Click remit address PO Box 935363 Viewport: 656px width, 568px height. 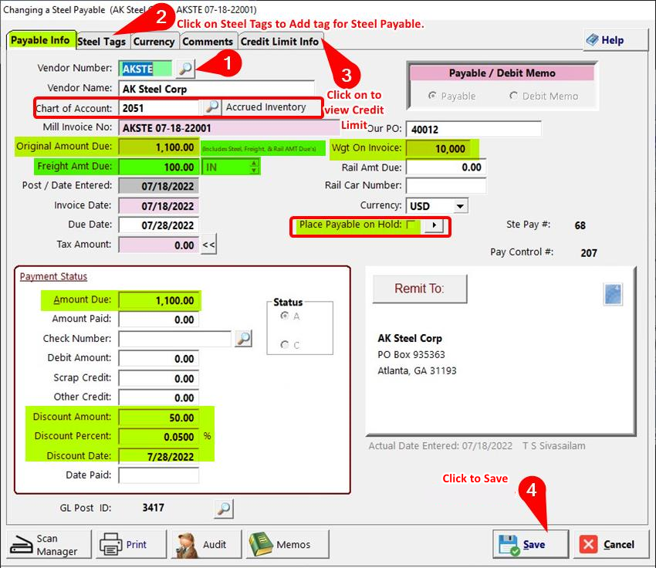[x=411, y=355]
